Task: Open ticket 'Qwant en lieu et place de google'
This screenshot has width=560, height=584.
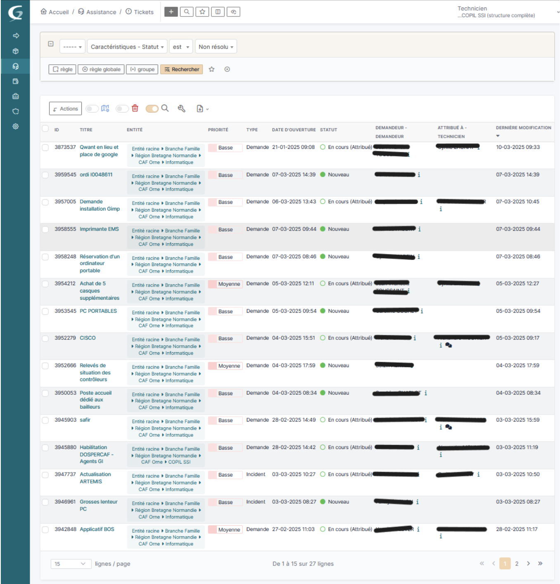Action: click(99, 151)
